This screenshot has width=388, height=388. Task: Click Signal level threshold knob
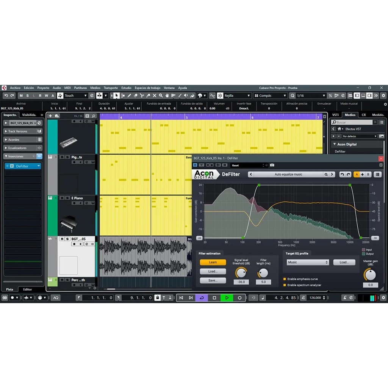click(x=241, y=273)
